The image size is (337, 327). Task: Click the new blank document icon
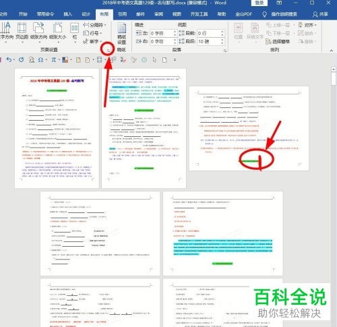(x=164, y=60)
